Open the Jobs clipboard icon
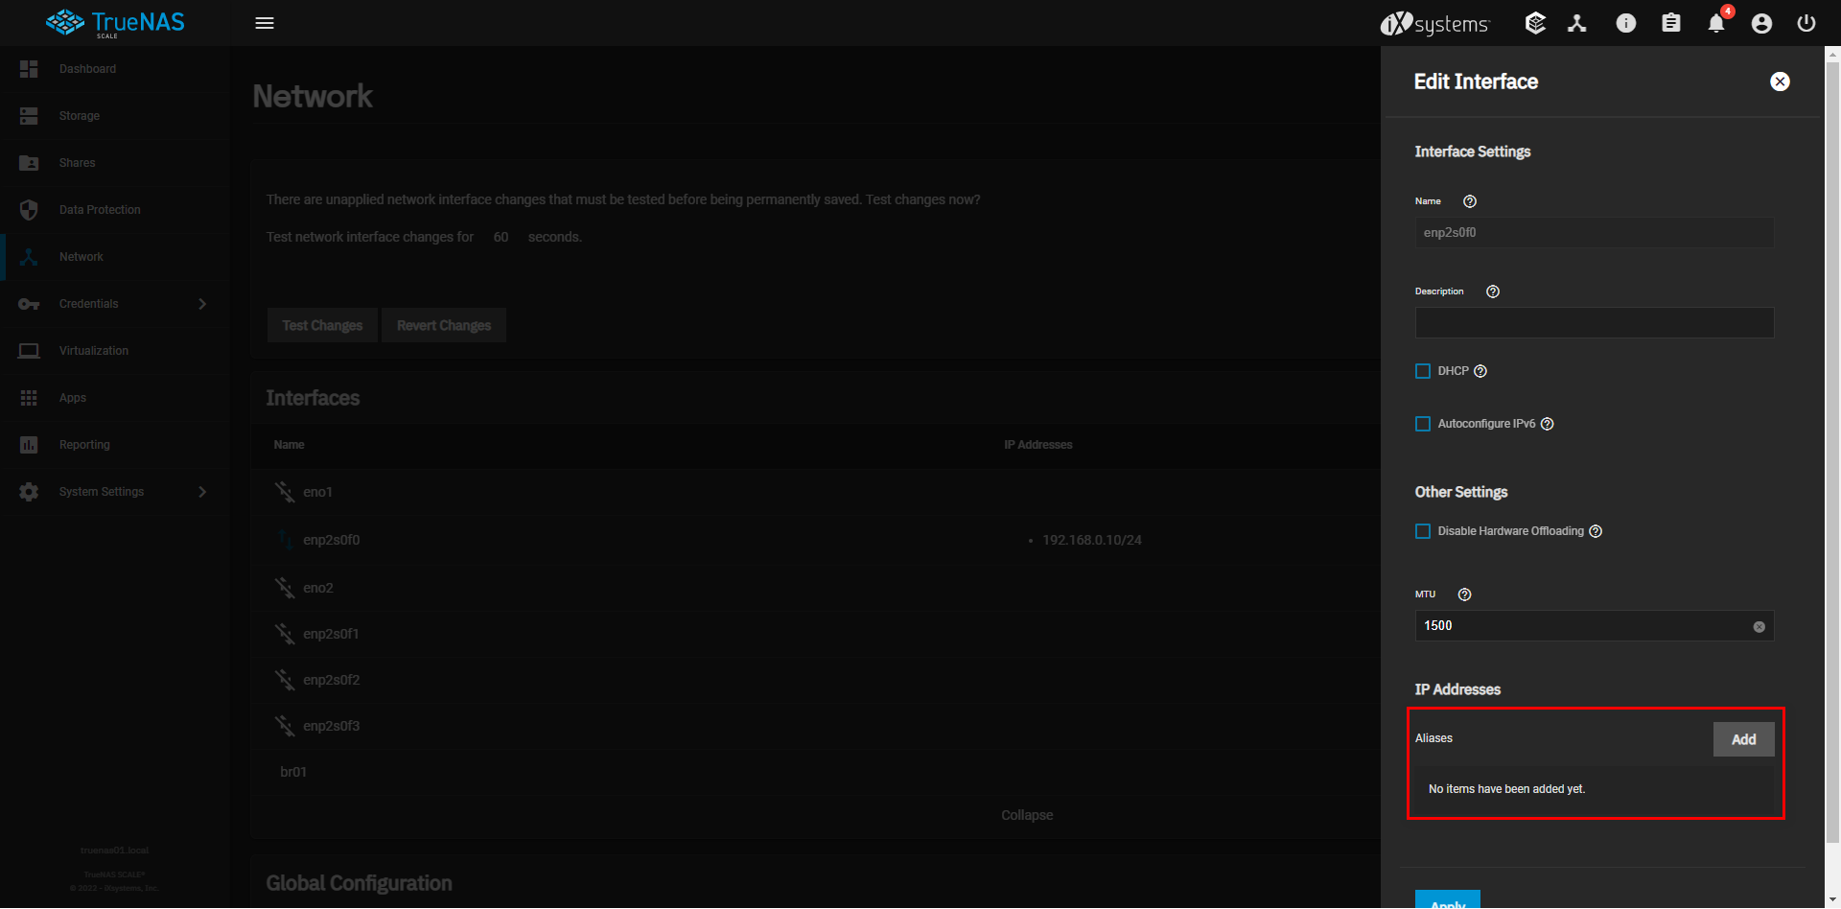 click(1671, 23)
